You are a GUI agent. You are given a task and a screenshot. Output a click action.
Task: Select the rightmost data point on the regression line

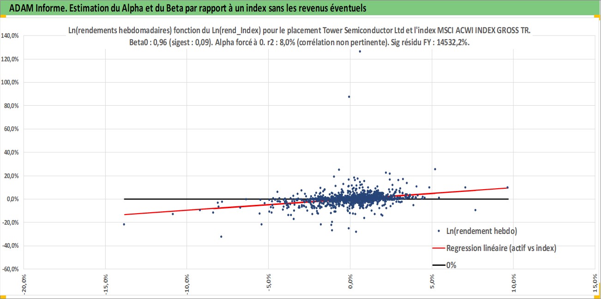(507, 187)
